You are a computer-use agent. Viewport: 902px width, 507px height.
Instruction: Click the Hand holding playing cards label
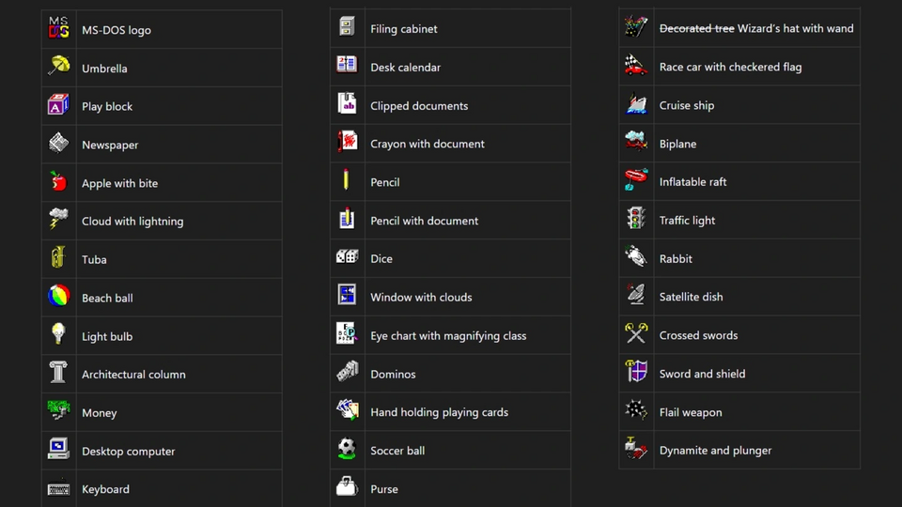[x=439, y=412]
